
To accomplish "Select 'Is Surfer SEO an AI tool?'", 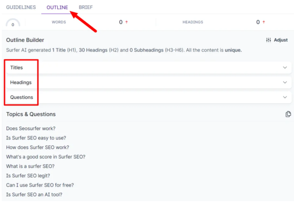I will pos(34,195).
